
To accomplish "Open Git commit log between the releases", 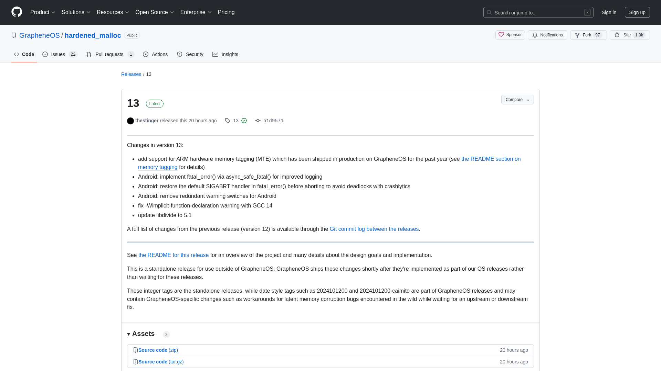I will click(374, 229).
